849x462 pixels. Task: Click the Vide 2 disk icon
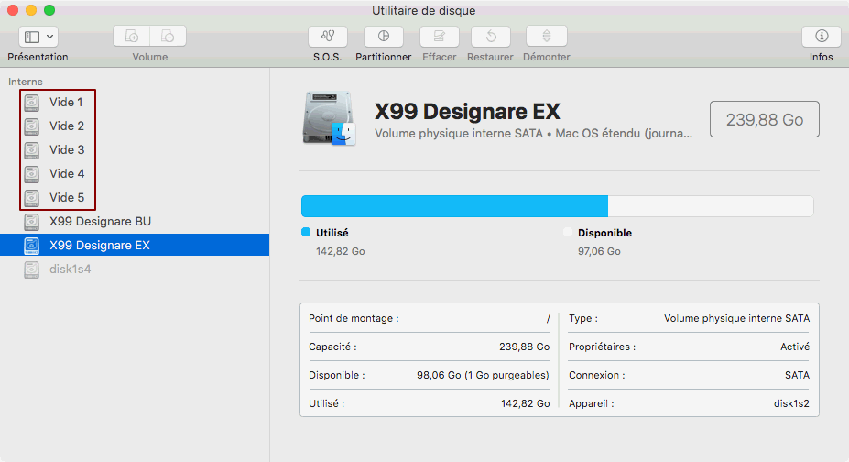tap(32, 126)
